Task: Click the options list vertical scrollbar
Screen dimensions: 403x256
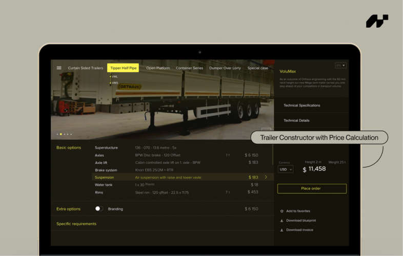Action: coord(272,155)
